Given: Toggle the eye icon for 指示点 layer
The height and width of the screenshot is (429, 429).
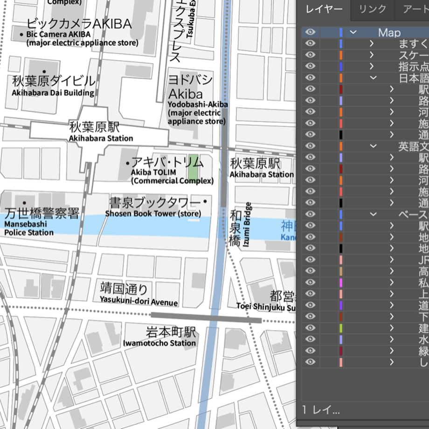Looking at the screenshot, I should pyautogui.click(x=310, y=66).
